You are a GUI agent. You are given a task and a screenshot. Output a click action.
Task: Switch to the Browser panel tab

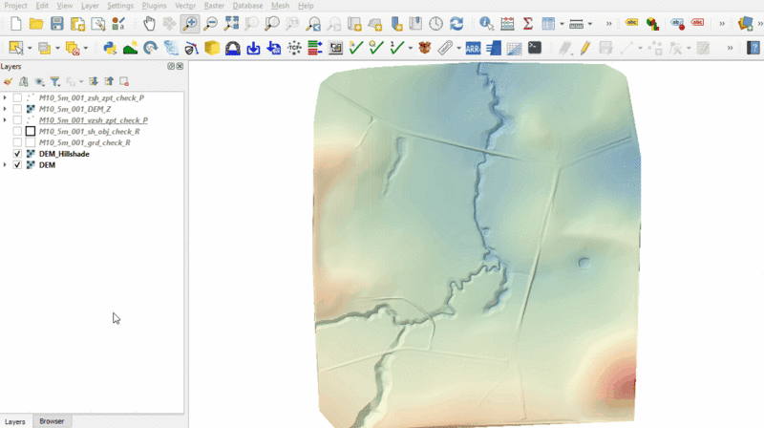pos(52,421)
